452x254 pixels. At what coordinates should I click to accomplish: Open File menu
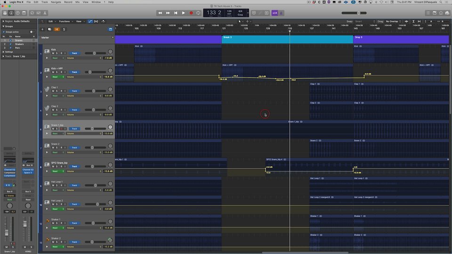[x=29, y=2]
